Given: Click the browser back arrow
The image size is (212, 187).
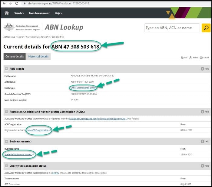Looking at the screenshot, I should point(4,3).
